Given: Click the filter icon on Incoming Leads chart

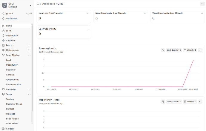Looking at the screenshot, I should click(x=163, y=50).
